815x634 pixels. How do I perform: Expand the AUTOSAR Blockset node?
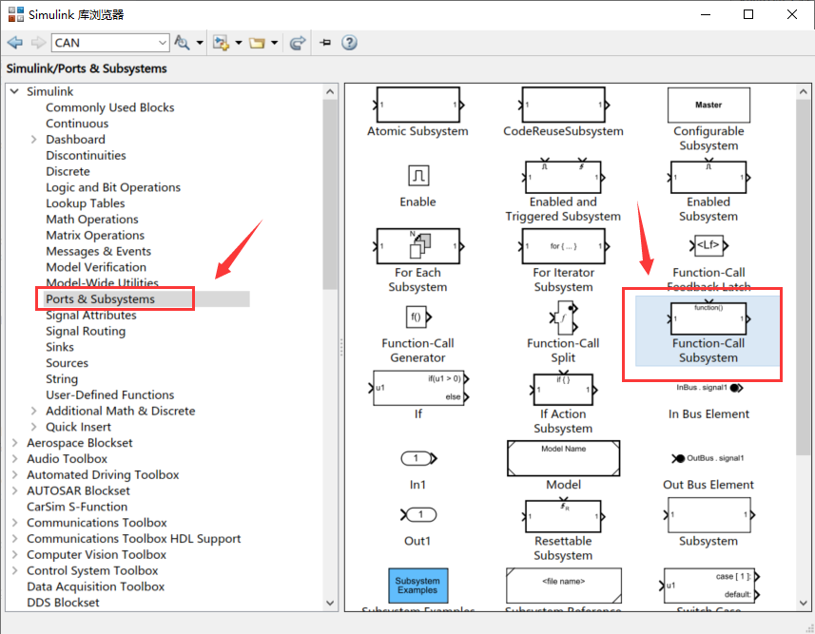14,490
